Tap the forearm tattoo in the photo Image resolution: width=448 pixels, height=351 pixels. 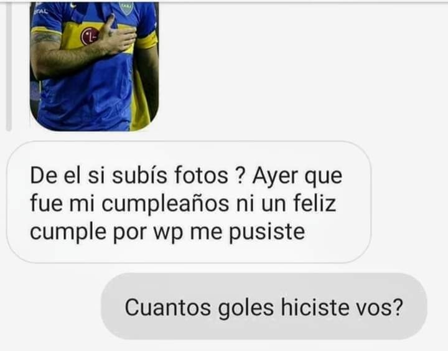(46, 38)
